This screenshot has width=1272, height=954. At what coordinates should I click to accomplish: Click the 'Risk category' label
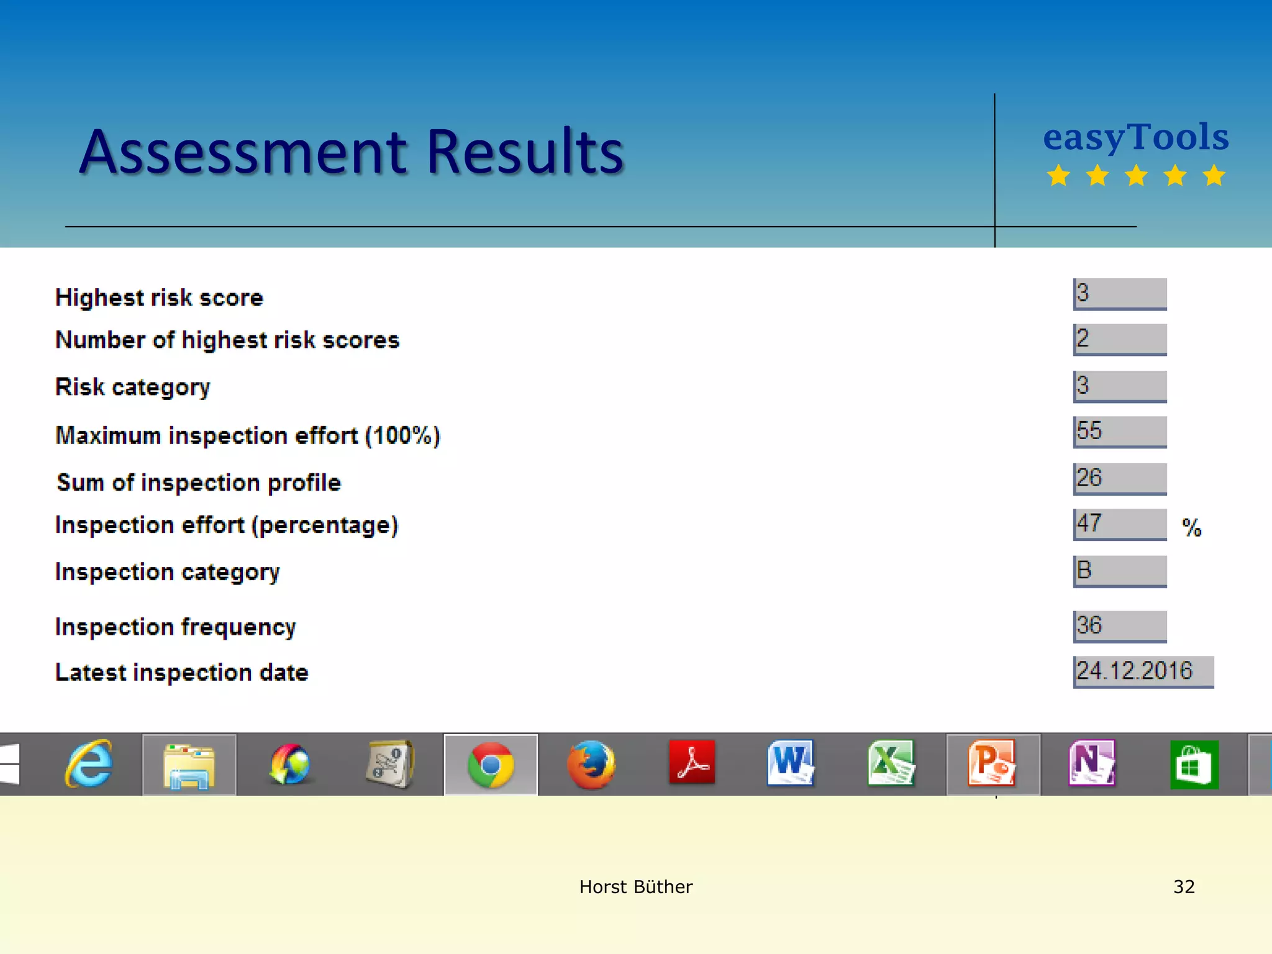tap(133, 387)
